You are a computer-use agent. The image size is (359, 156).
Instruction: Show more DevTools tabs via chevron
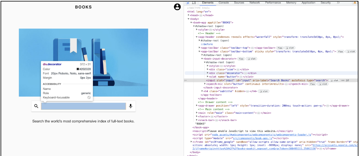pyautogui.click(x=338, y=3)
